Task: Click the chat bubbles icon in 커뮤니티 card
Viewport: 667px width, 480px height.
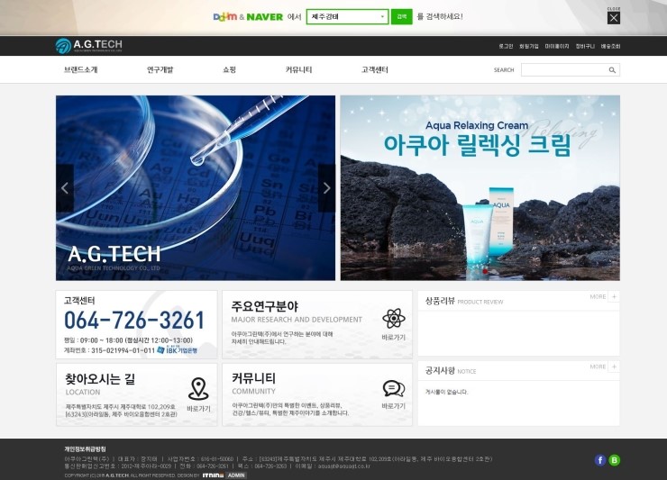Action: [394, 388]
